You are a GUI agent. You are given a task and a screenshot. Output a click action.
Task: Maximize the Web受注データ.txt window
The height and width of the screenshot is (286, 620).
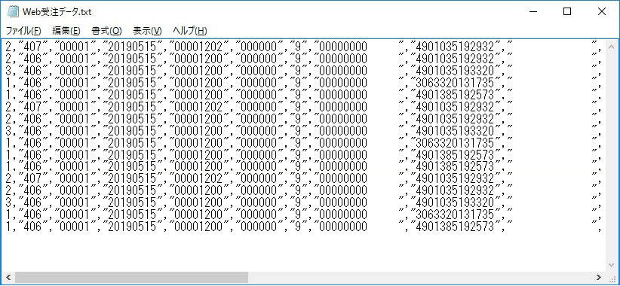[x=567, y=12]
